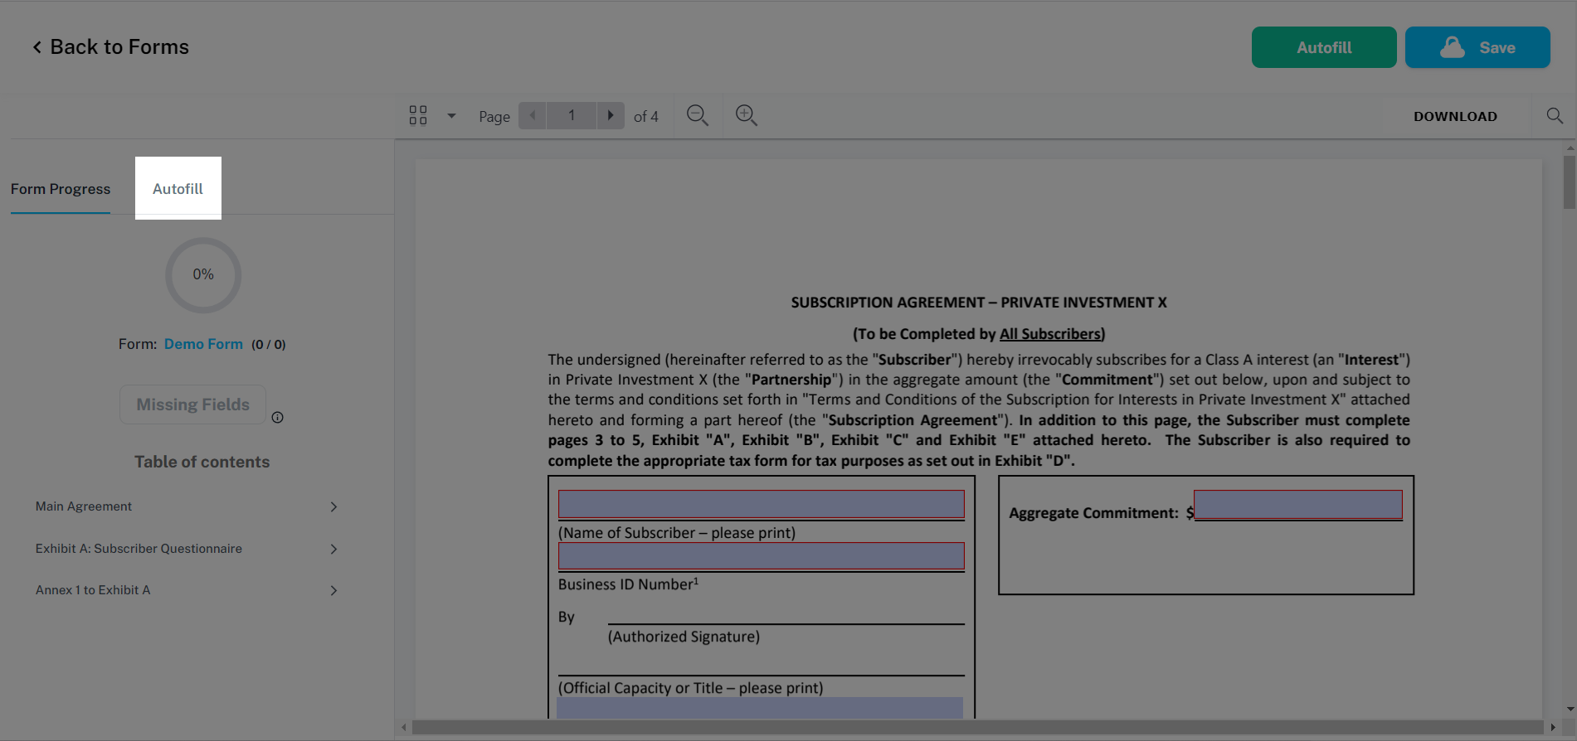Image resolution: width=1577 pixels, height=741 pixels.
Task: Click the Business ID Number field
Action: (x=761, y=556)
